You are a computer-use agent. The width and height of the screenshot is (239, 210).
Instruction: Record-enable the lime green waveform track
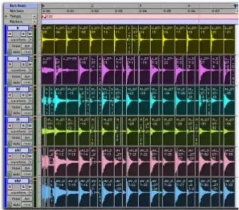click(10, 126)
